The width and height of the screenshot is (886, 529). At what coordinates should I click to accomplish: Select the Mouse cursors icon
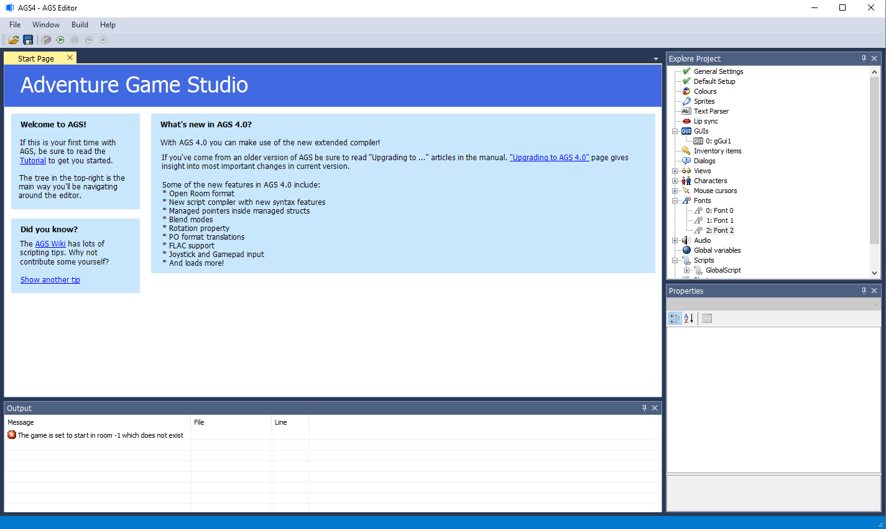click(686, 191)
